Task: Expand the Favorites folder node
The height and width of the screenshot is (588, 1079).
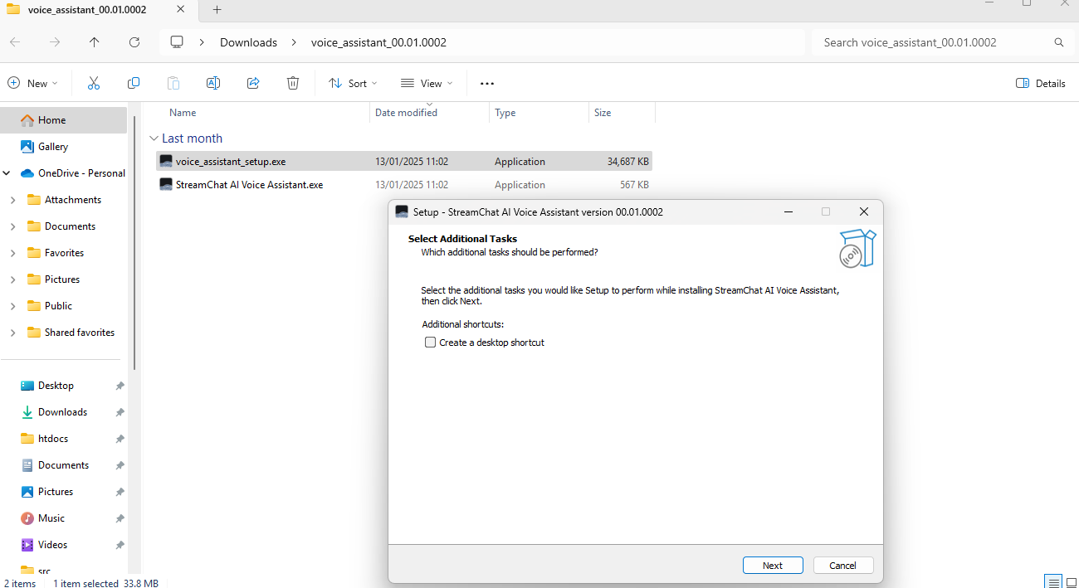Action: [x=12, y=253]
